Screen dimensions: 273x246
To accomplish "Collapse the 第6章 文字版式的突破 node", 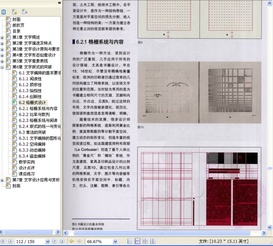I will (x=2, y=68).
